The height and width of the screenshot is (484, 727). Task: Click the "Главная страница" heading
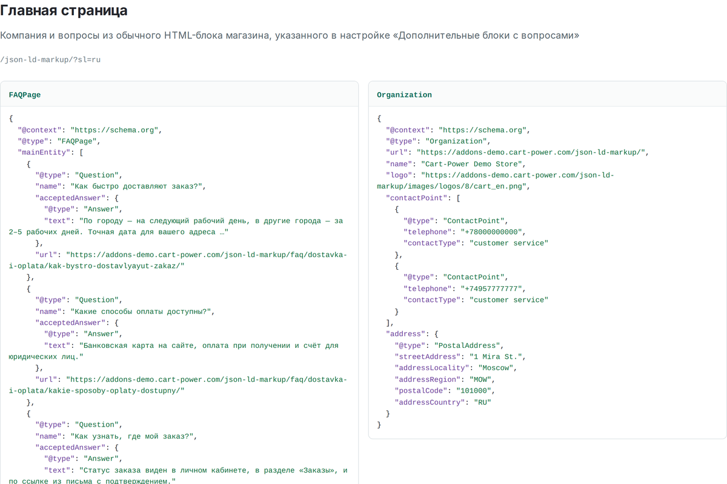(x=64, y=11)
